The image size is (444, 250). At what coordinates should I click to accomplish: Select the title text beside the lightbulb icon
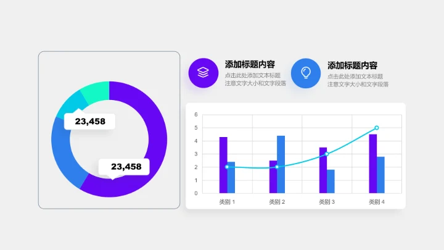point(352,65)
